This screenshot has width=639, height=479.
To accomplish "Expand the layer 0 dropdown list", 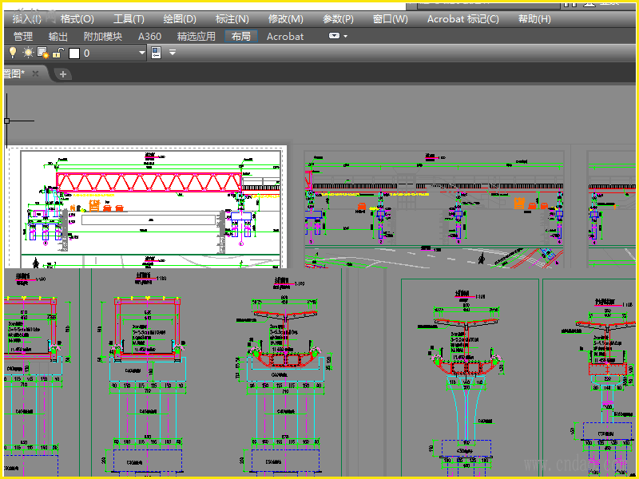I will click(x=142, y=53).
